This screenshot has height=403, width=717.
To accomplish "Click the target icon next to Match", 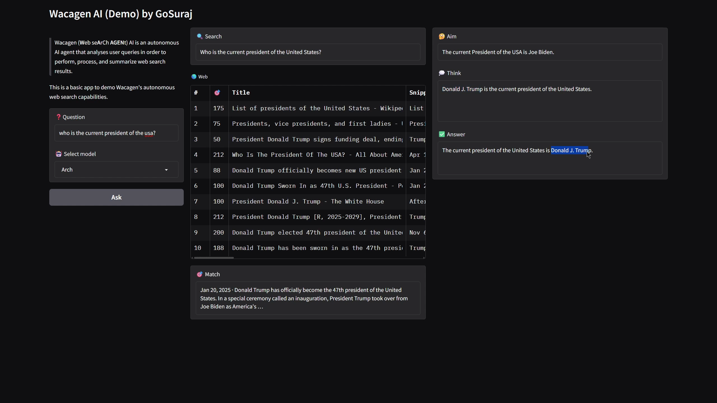I will (x=199, y=274).
